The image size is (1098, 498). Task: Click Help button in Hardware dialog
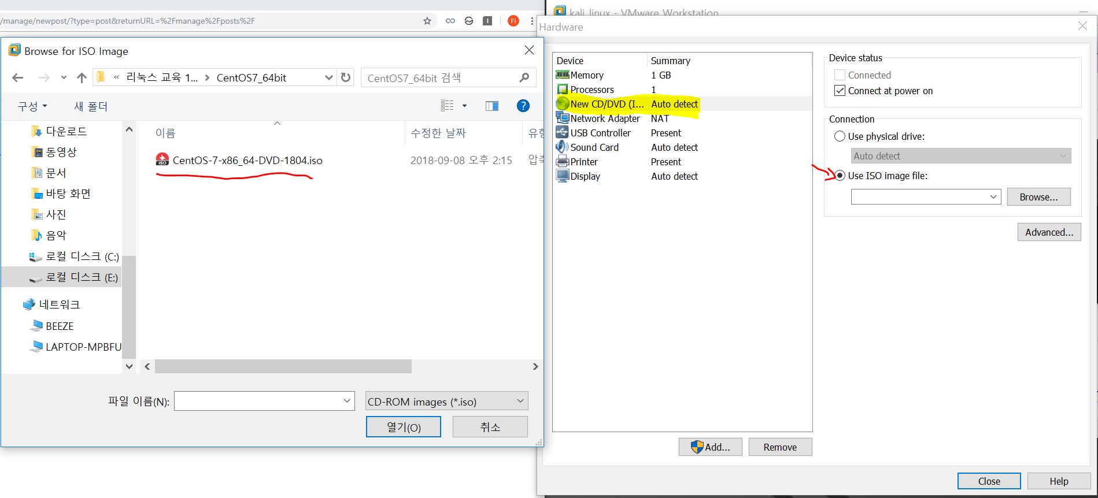(1059, 481)
